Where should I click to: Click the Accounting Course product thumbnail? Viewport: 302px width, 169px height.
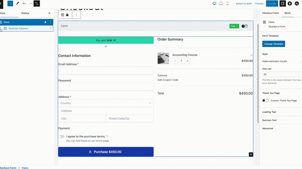[163, 58]
